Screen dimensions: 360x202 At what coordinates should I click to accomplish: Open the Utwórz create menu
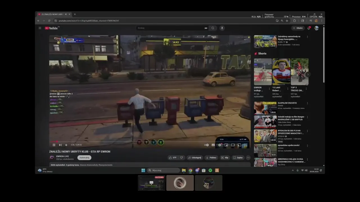pyautogui.click(x=298, y=28)
